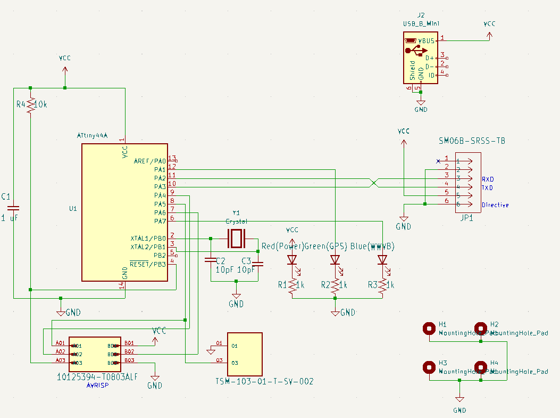Click the Red(Power) LED symbol
The height and width of the screenshot is (418, 560).
pyautogui.click(x=292, y=260)
